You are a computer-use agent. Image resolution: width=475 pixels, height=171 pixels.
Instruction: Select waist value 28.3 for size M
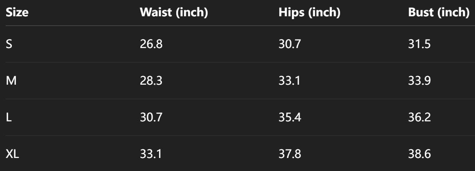(151, 80)
